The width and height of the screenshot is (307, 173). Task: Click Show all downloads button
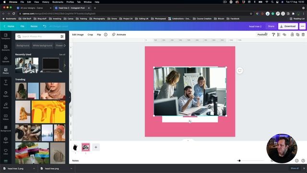pyautogui.click(x=295, y=168)
